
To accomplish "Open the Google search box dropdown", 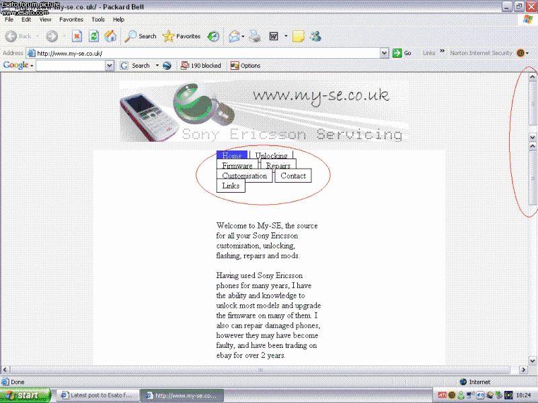I will pyautogui.click(x=110, y=66).
